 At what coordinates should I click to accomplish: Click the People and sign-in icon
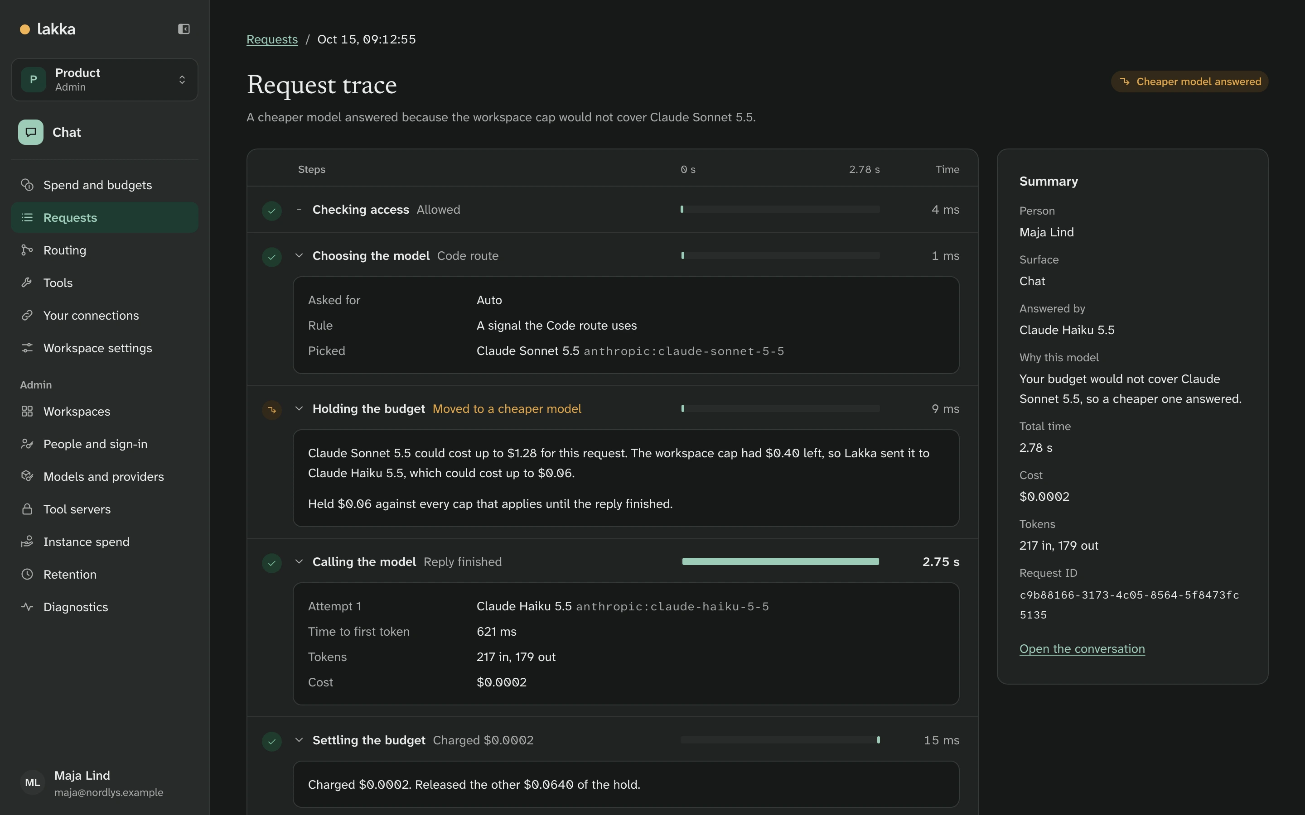(27, 444)
